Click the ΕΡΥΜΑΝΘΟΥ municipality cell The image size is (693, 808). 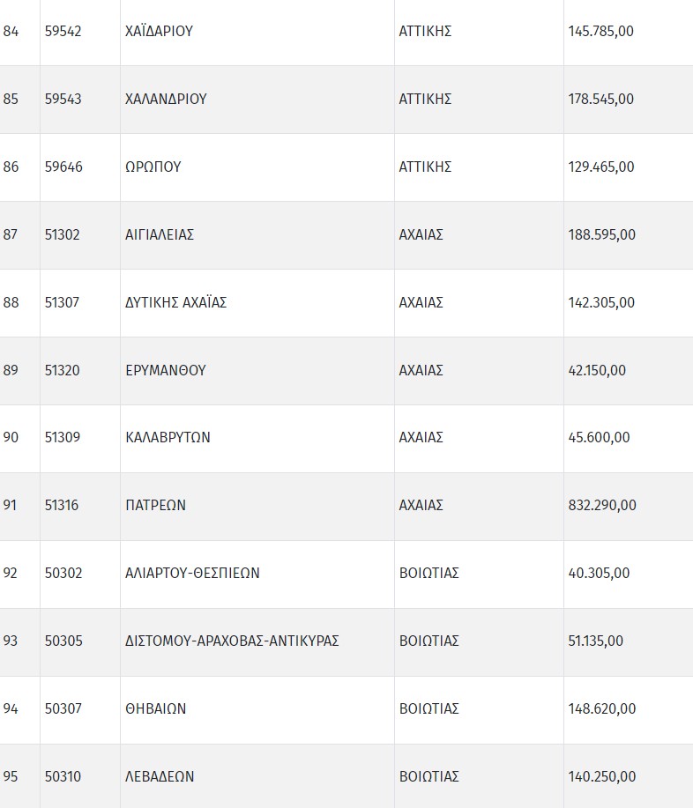pyautogui.click(x=166, y=370)
